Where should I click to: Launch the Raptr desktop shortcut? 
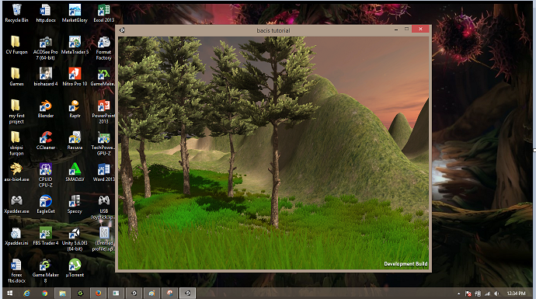[x=75, y=109]
